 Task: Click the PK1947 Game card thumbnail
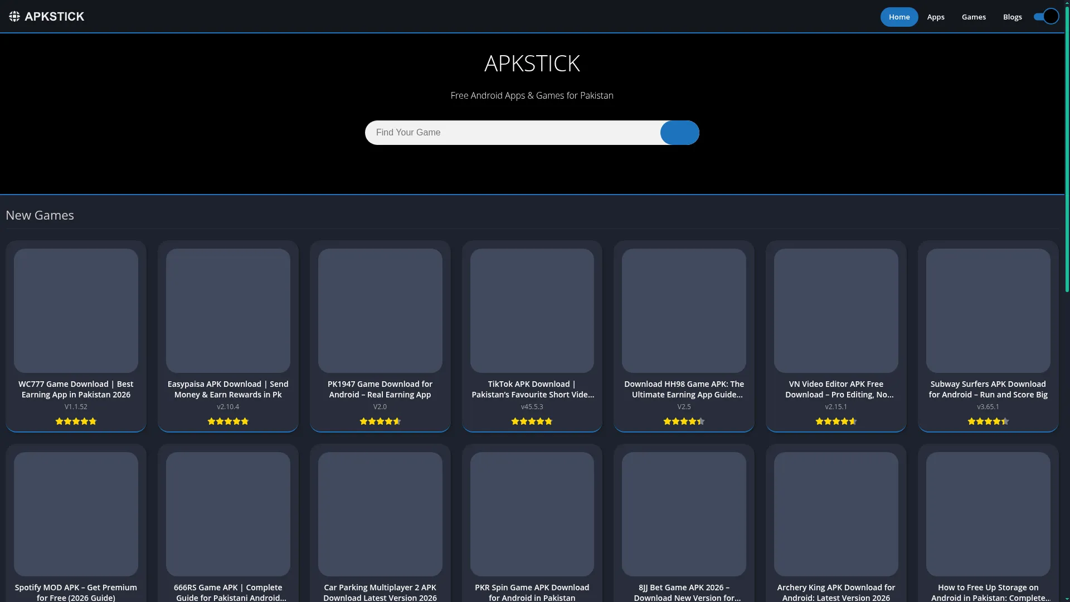pos(380,310)
